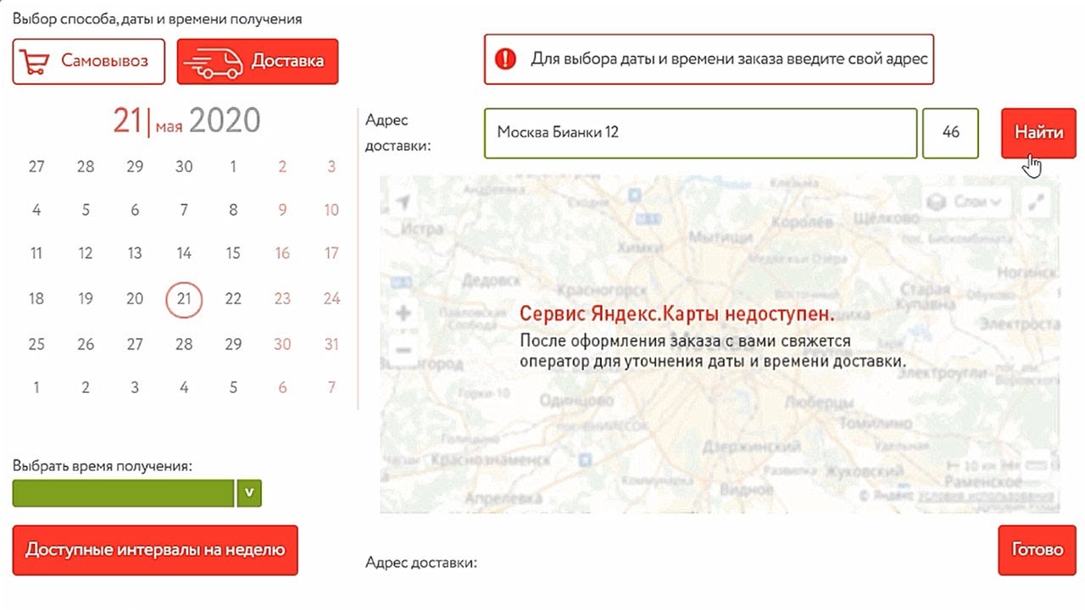Image resolution: width=1085 pixels, height=610 pixels.
Task: Open Доступные интервалы на неделю
Action: point(155,550)
